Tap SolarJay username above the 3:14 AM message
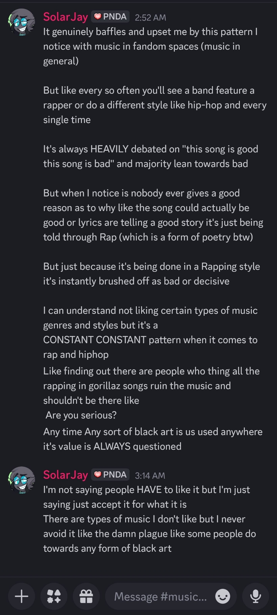 [65, 475]
